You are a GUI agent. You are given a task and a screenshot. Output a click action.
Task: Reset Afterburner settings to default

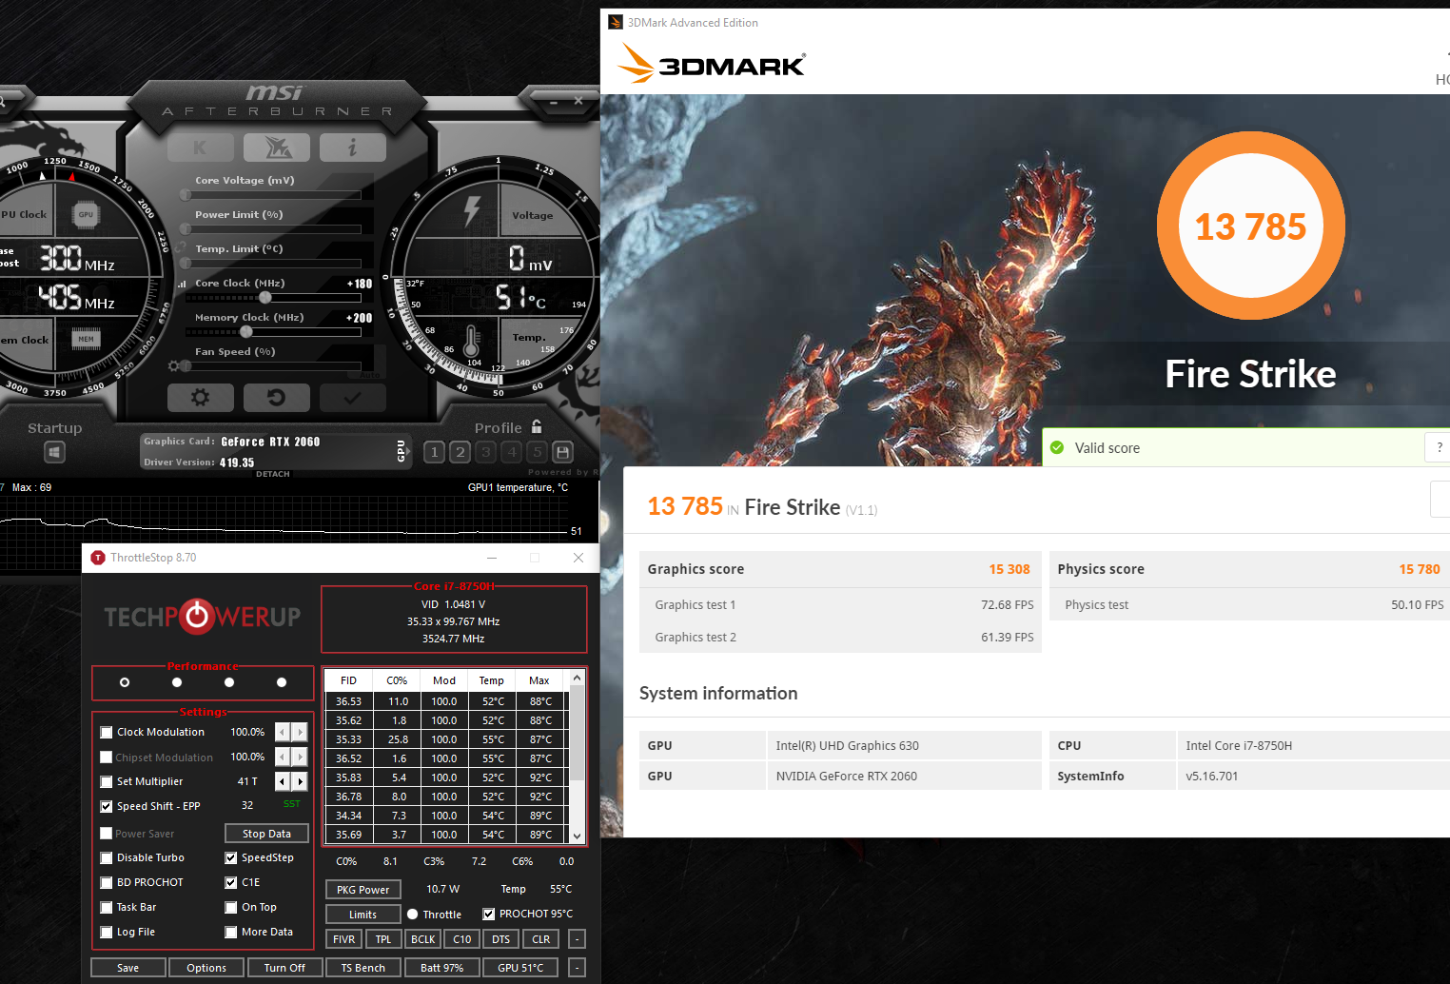click(x=276, y=397)
